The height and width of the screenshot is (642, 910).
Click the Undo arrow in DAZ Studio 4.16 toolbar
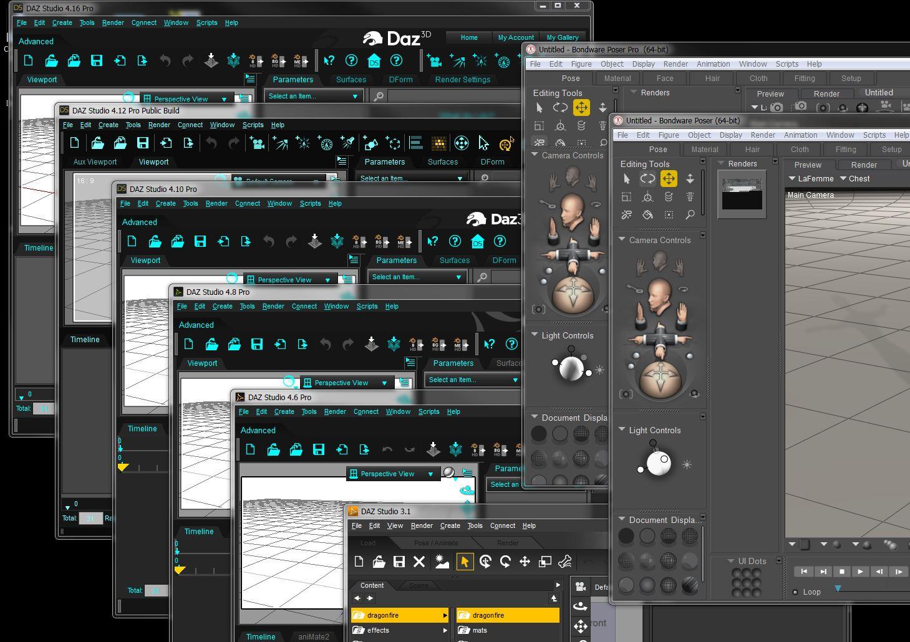[x=165, y=60]
